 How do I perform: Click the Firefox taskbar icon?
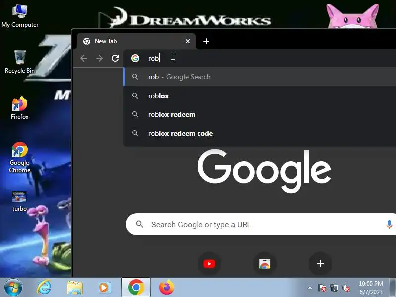[x=167, y=288]
